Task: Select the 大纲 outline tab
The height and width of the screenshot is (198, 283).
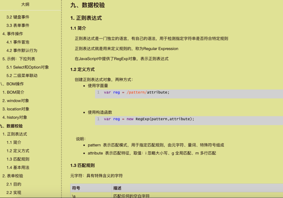Action: (25, 4)
